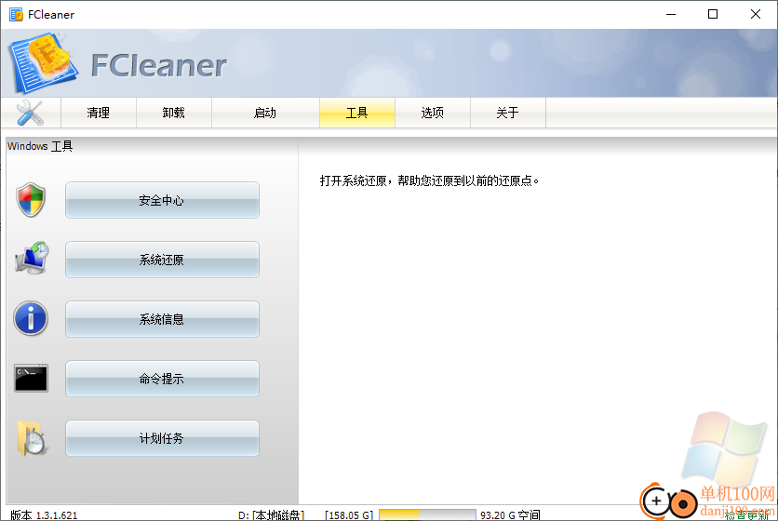Select the 工具 tab
Image resolution: width=778 pixels, height=521 pixels.
click(x=356, y=113)
